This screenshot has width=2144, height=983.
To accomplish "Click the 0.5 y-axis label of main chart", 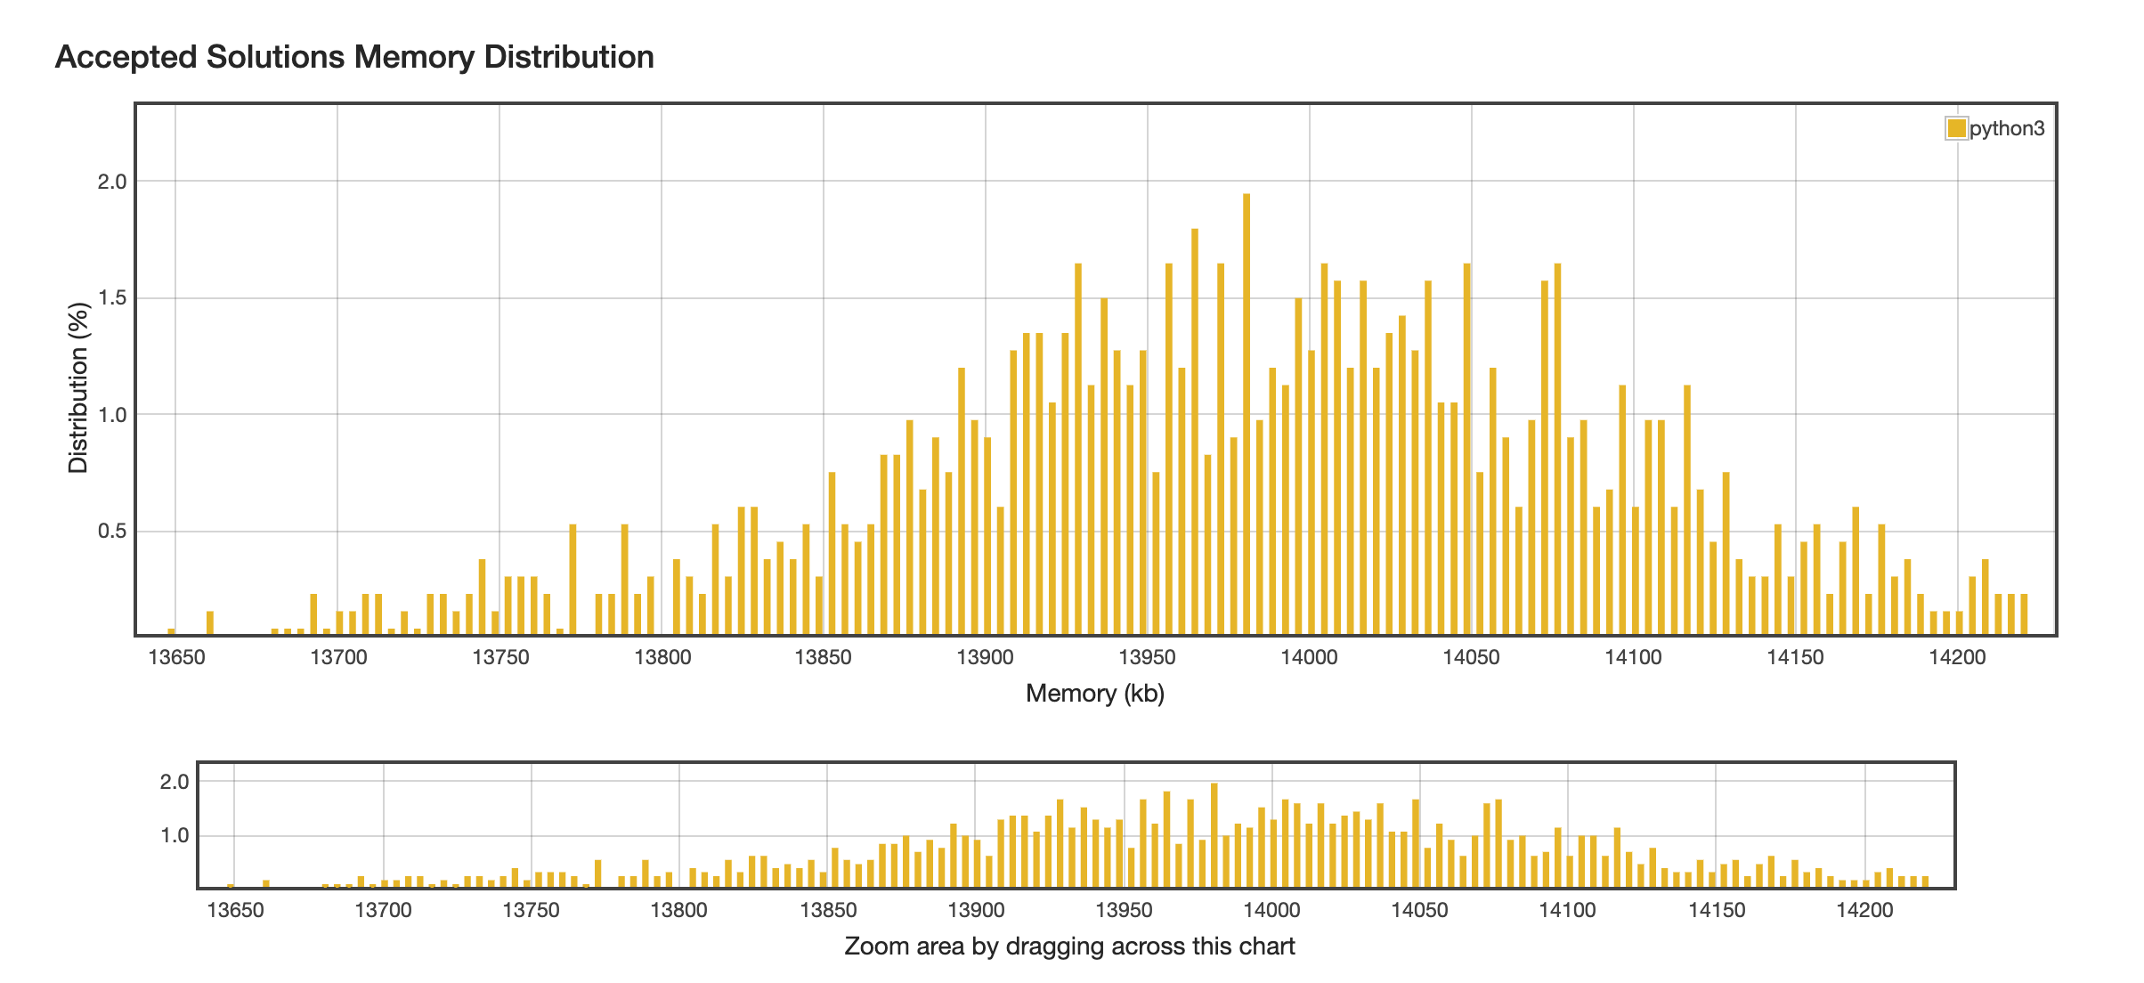I will click(x=112, y=532).
